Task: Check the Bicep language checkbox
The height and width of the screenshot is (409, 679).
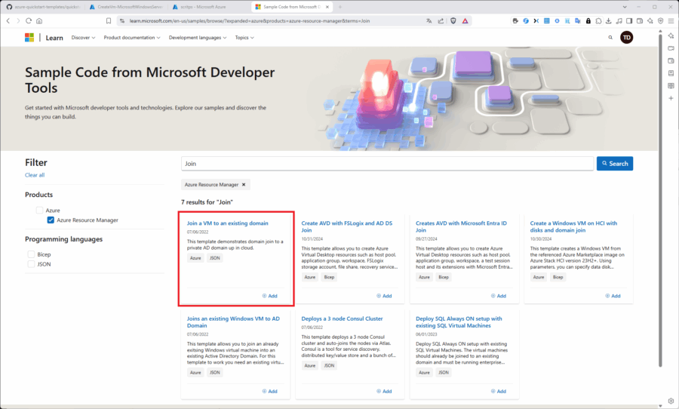Action: (x=31, y=254)
